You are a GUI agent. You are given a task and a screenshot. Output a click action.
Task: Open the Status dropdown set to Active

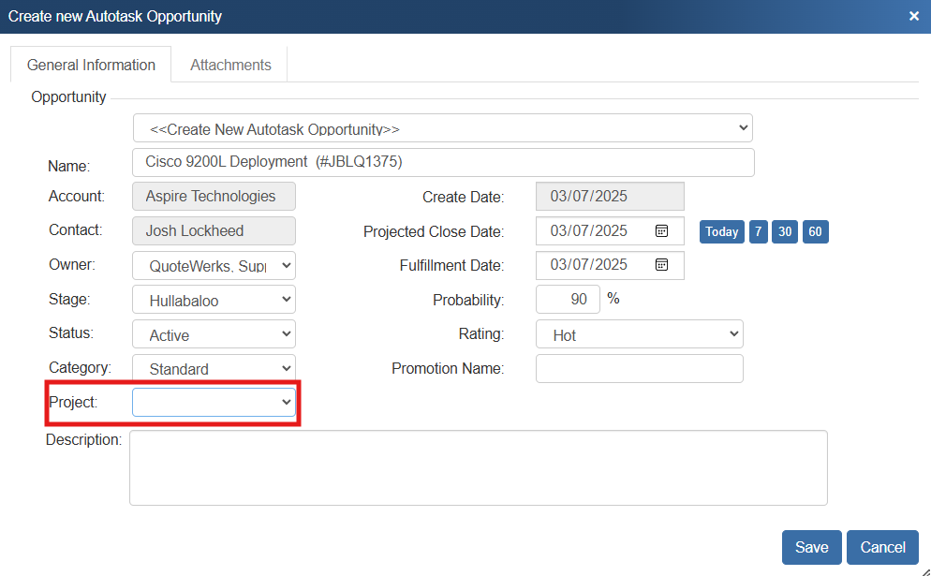click(x=214, y=334)
